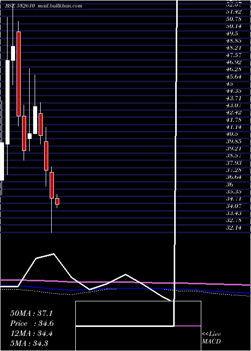Click the 49.5 price axis label

pyautogui.click(x=232, y=34)
